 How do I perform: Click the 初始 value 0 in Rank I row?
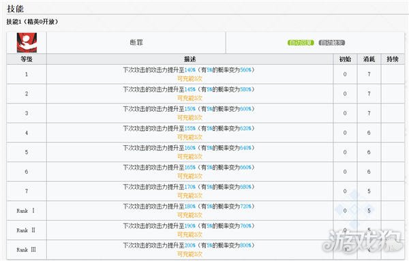point(345,211)
